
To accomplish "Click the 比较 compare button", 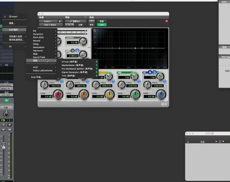I will (80, 25).
